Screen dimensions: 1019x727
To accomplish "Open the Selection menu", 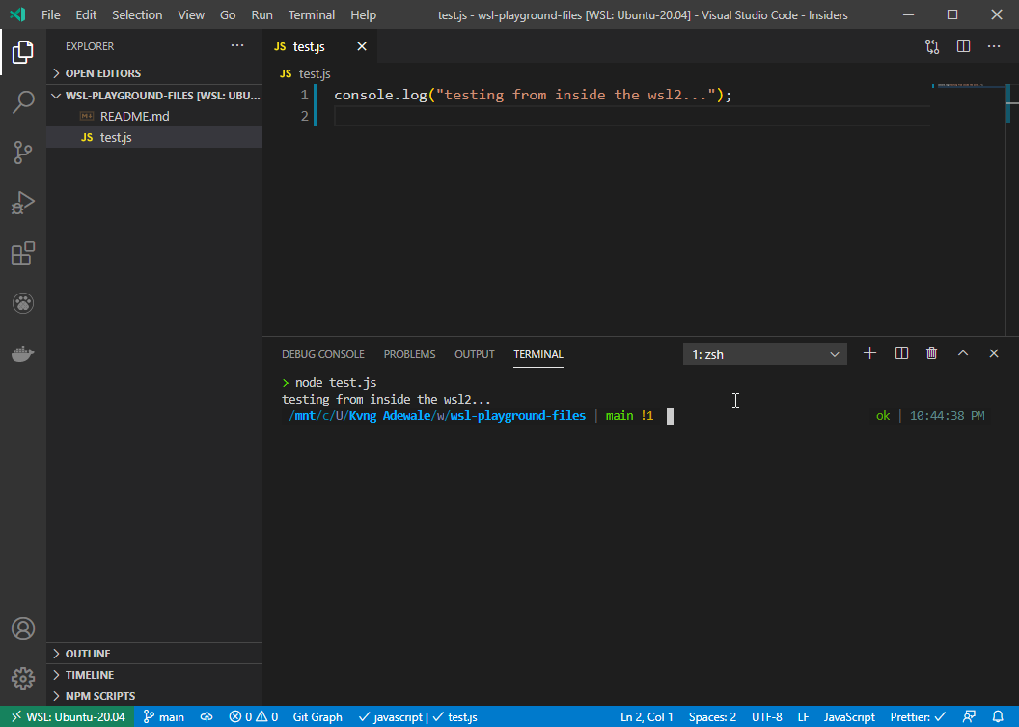I will [x=137, y=14].
